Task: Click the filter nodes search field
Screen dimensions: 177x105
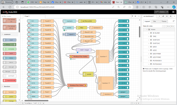Action: pyautogui.click(x=11, y=16)
